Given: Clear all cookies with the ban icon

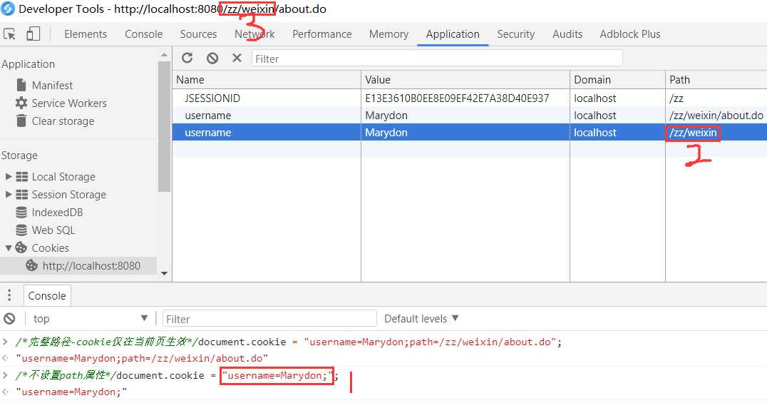Looking at the screenshot, I should tap(212, 58).
